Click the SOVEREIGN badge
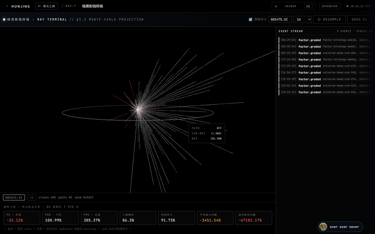 coord(330,6)
